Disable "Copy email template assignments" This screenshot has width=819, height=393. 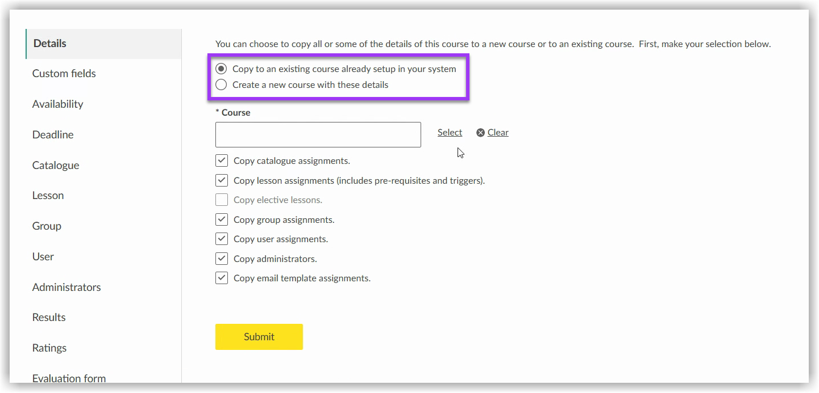pos(222,278)
